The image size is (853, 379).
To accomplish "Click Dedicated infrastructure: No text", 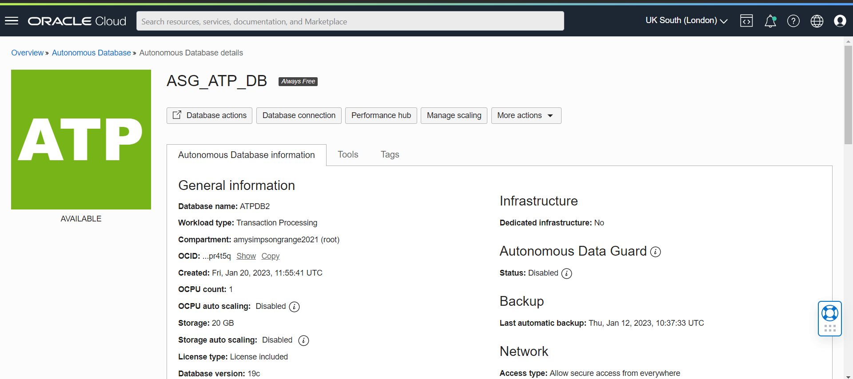I will [x=552, y=223].
